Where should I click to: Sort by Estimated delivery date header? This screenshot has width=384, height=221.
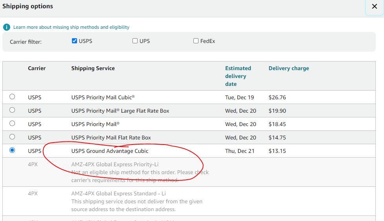tap(238, 76)
